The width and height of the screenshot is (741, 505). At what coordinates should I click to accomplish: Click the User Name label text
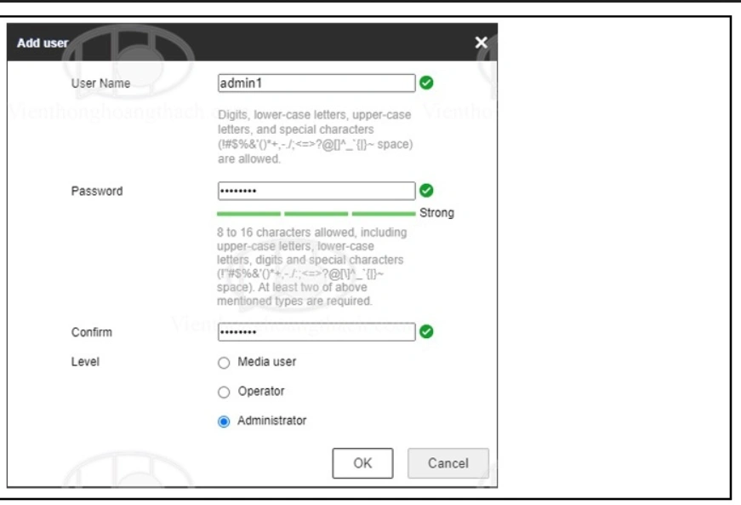point(100,83)
